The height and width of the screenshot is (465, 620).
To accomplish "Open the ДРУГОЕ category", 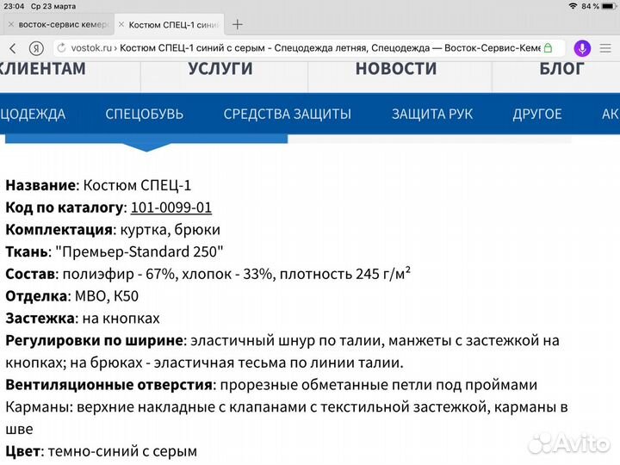I will (537, 114).
